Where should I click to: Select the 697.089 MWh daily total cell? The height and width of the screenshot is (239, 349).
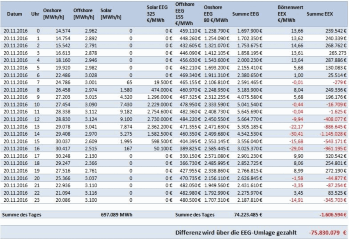click(117, 214)
